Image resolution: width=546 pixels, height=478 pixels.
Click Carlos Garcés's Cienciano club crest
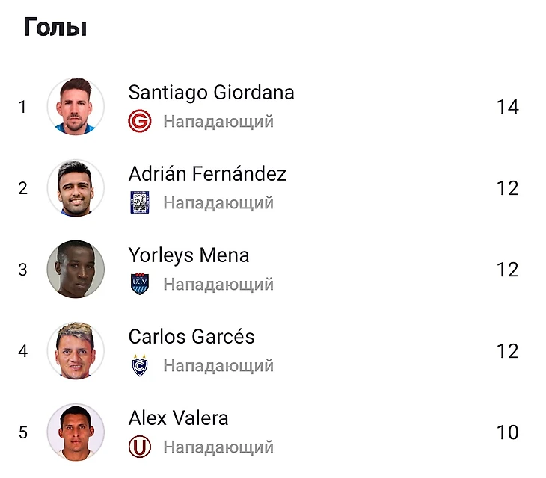click(139, 365)
